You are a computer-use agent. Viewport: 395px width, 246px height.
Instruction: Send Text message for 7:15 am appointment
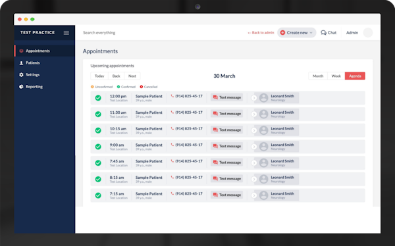(226, 195)
